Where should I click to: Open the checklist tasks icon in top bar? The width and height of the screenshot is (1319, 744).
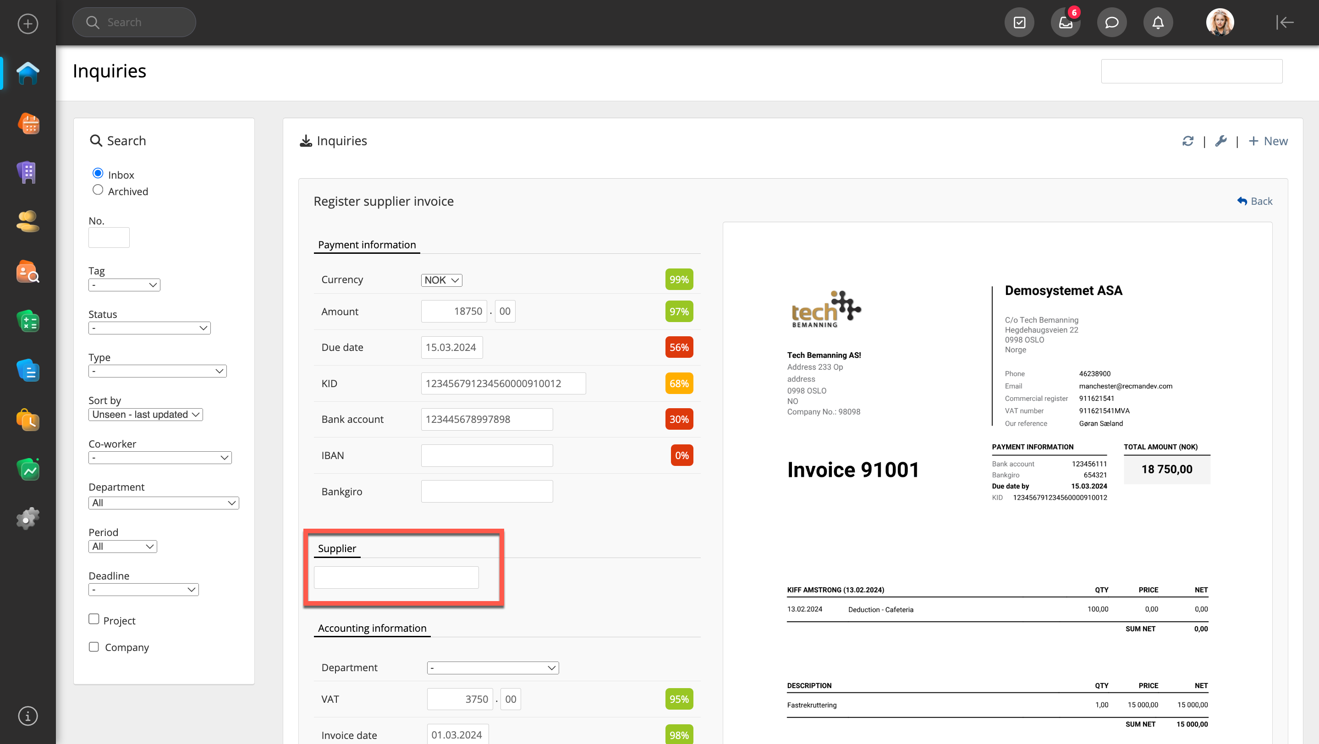(1019, 22)
